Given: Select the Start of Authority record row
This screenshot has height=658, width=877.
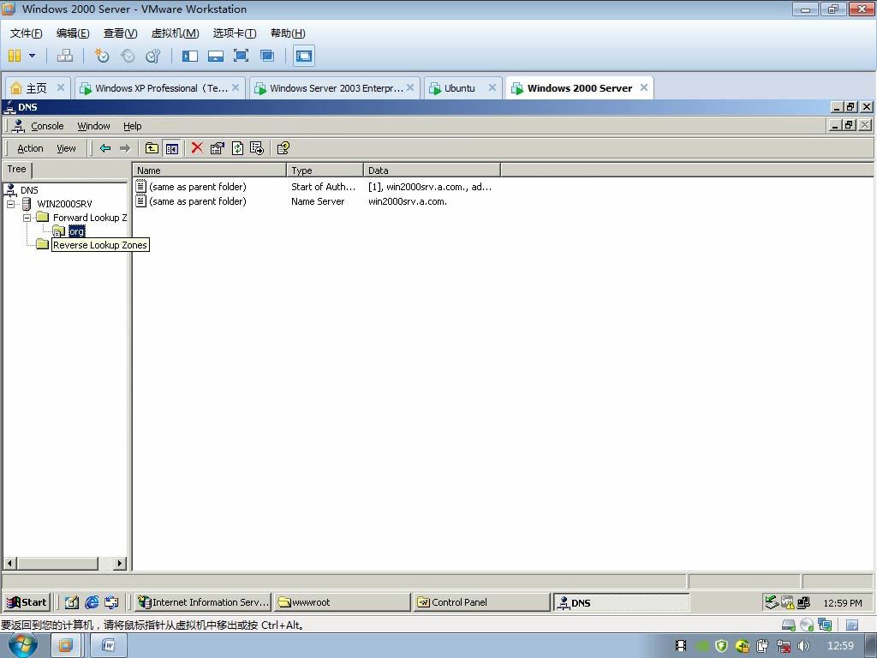Looking at the screenshot, I should [x=197, y=187].
